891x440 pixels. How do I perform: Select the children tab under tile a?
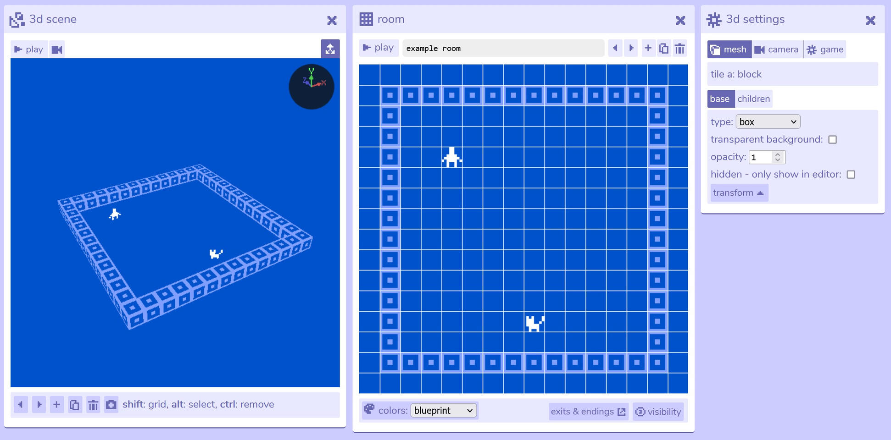(x=753, y=99)
